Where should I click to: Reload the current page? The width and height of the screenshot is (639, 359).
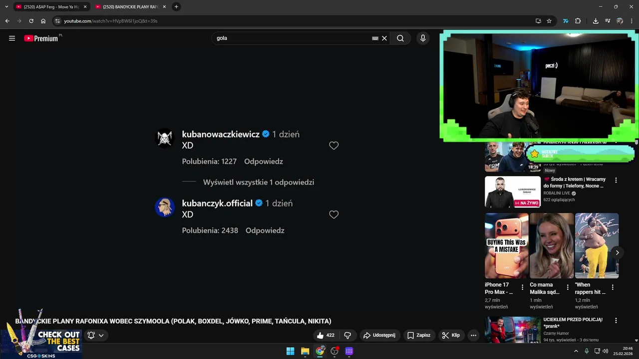pos(31,21)
